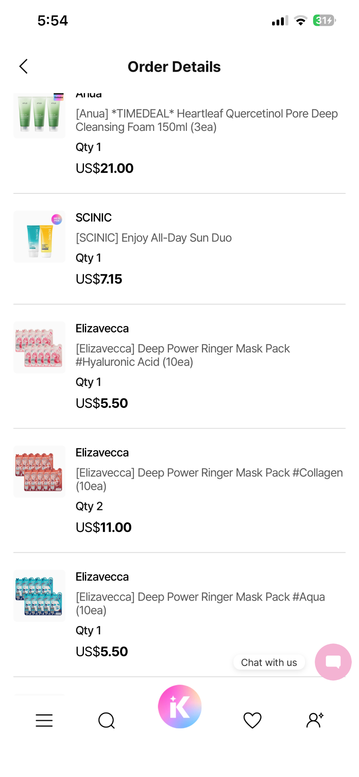
Task: Tap the gradient K home button
Action: [x=179, y=706]
